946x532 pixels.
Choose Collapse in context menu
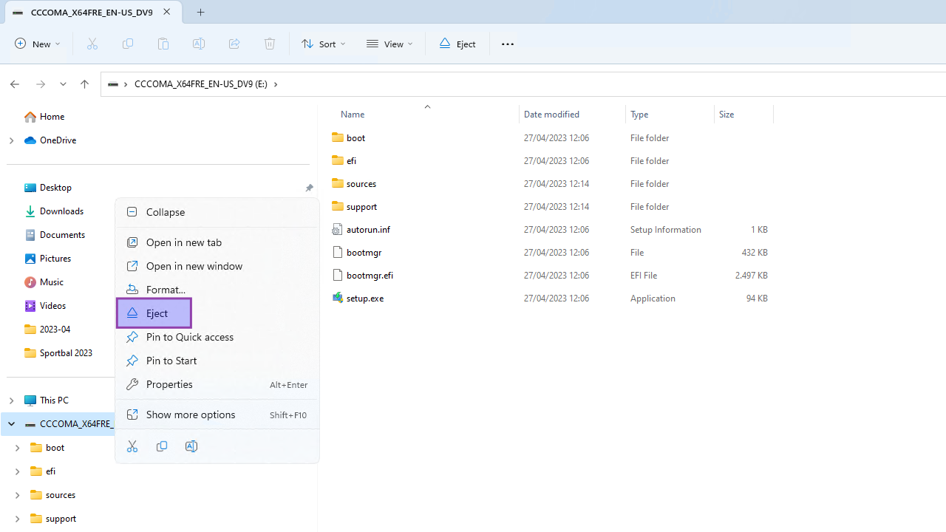coord(217,212)
